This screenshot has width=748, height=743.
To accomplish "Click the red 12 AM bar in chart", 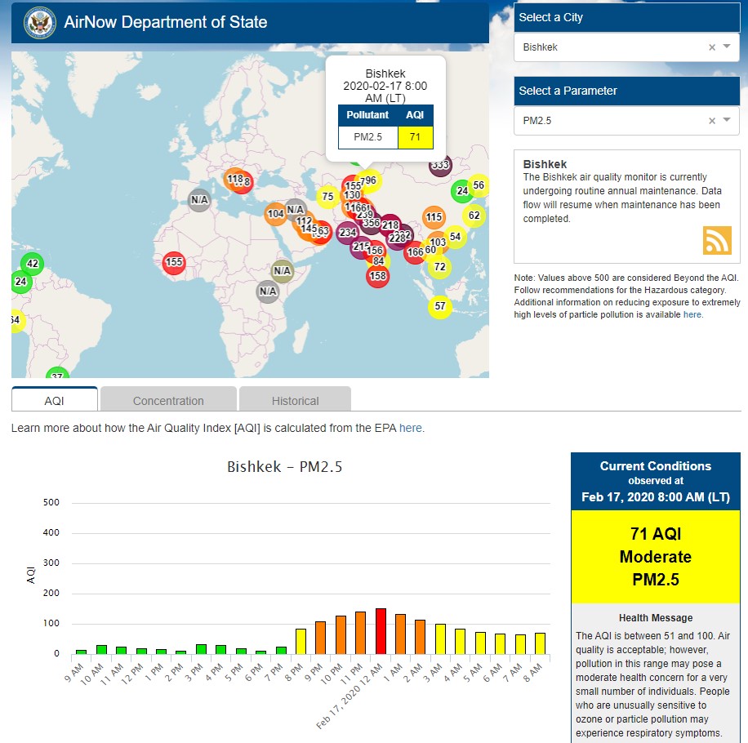I will pos(381,631).
